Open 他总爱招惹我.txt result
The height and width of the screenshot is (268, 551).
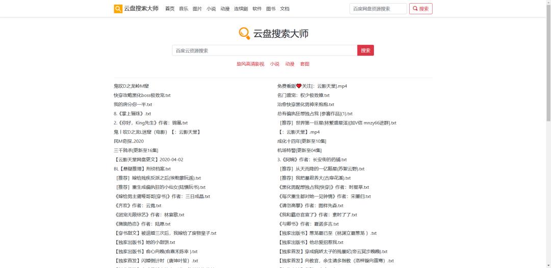pyautogui.click(x=310, y=242)
